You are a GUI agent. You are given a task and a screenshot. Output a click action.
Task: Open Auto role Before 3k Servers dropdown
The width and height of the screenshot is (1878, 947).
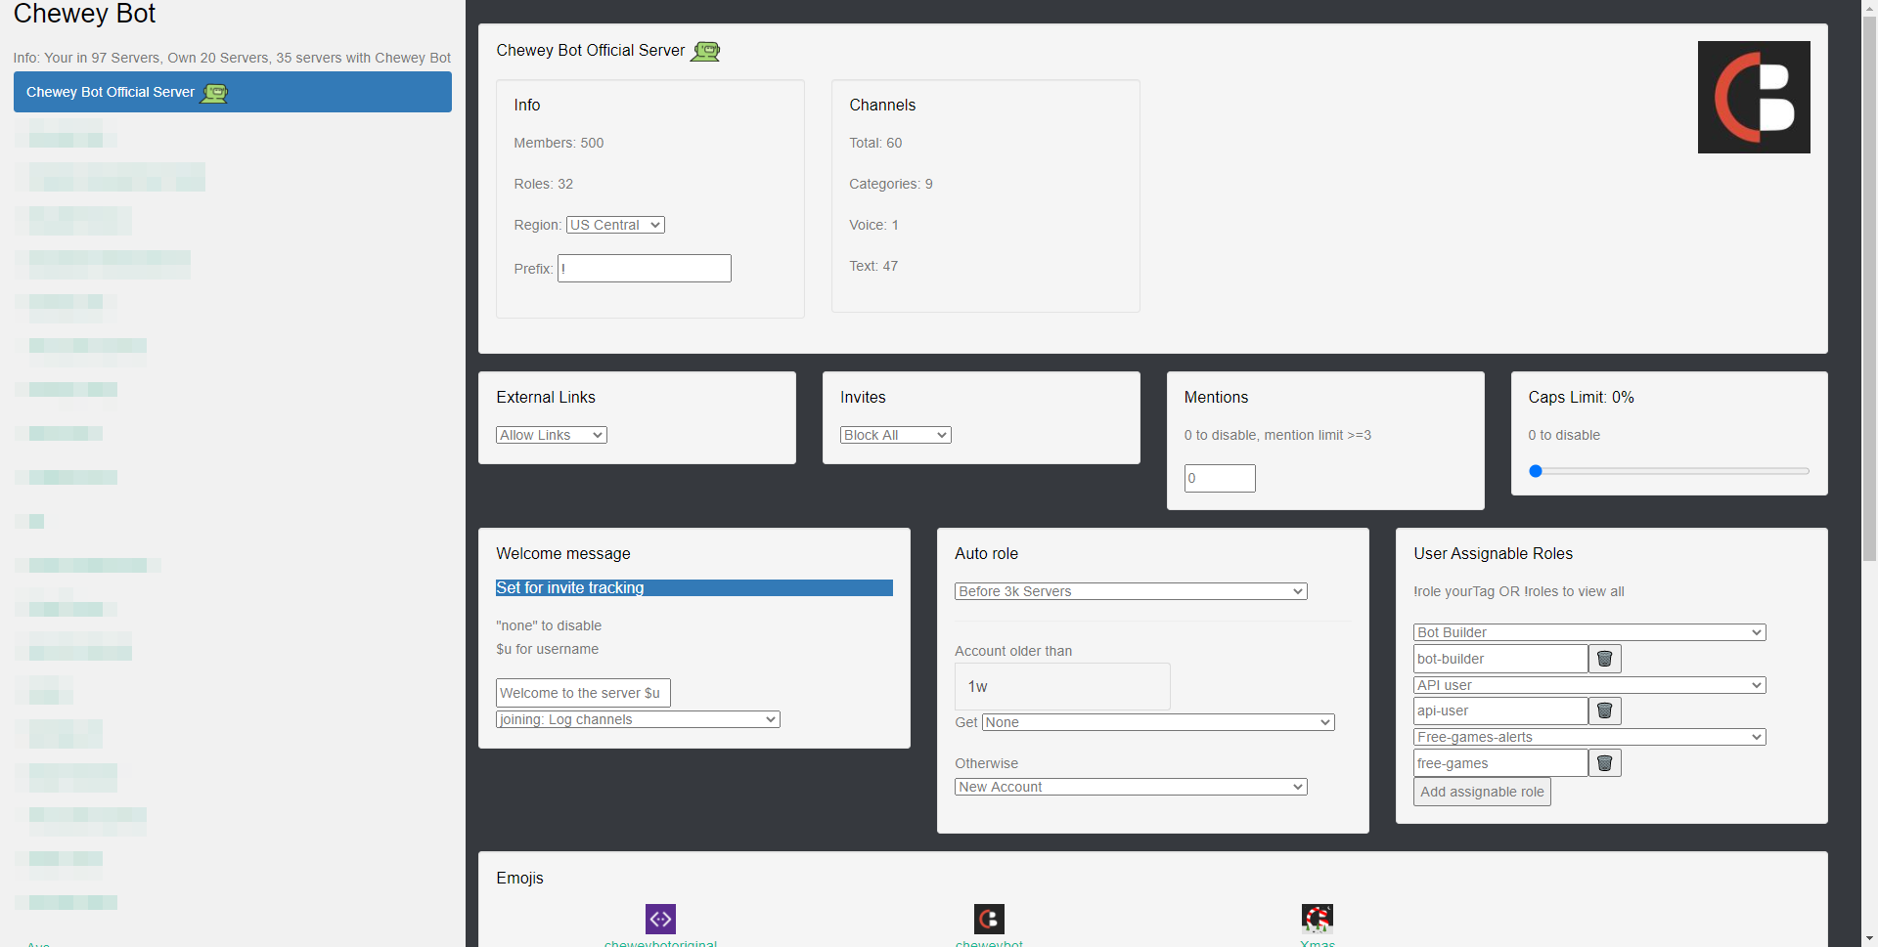pyautogui.click(x=1130, y=591)
